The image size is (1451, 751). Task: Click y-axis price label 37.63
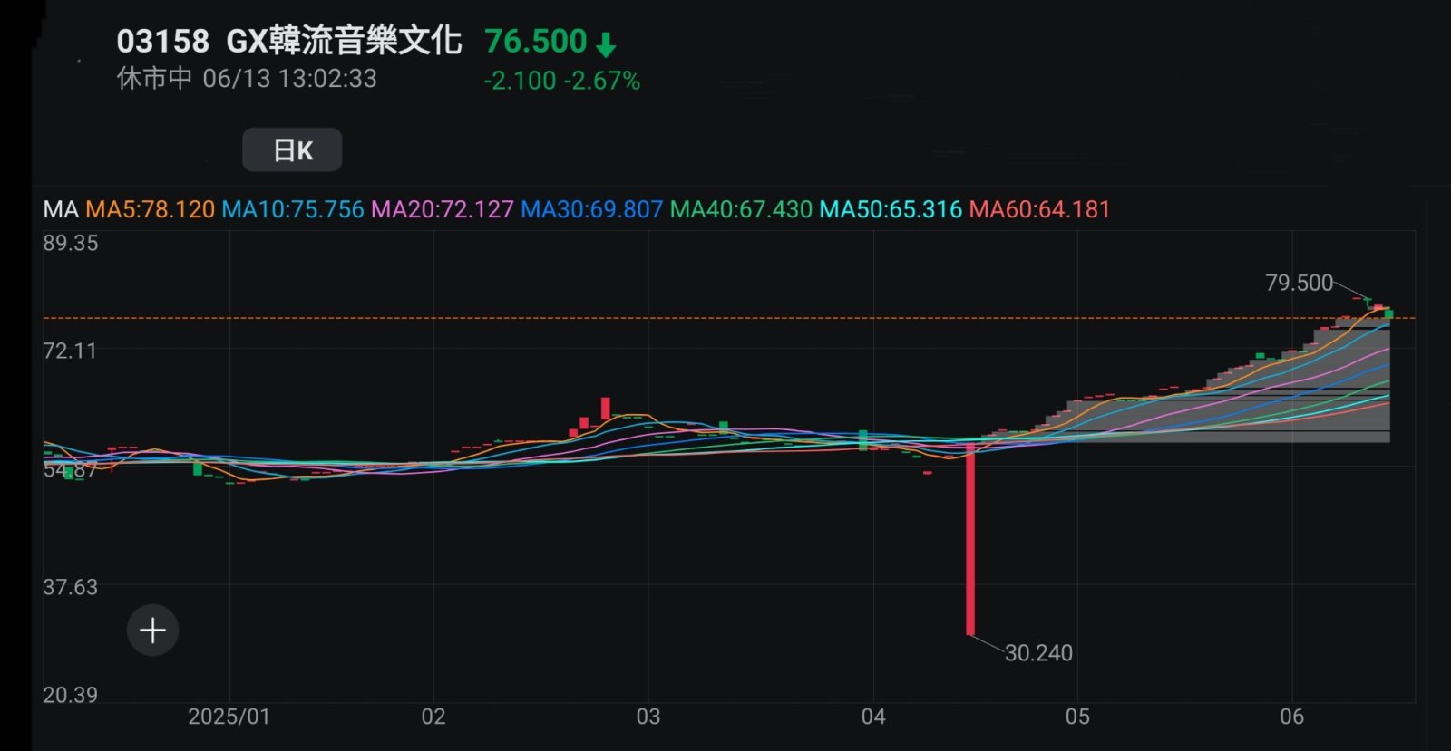70,587
